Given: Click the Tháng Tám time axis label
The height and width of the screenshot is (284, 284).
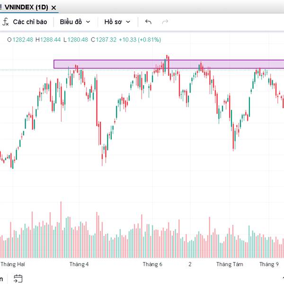Looking at the screenshot, I should click(x=229, y=264).
